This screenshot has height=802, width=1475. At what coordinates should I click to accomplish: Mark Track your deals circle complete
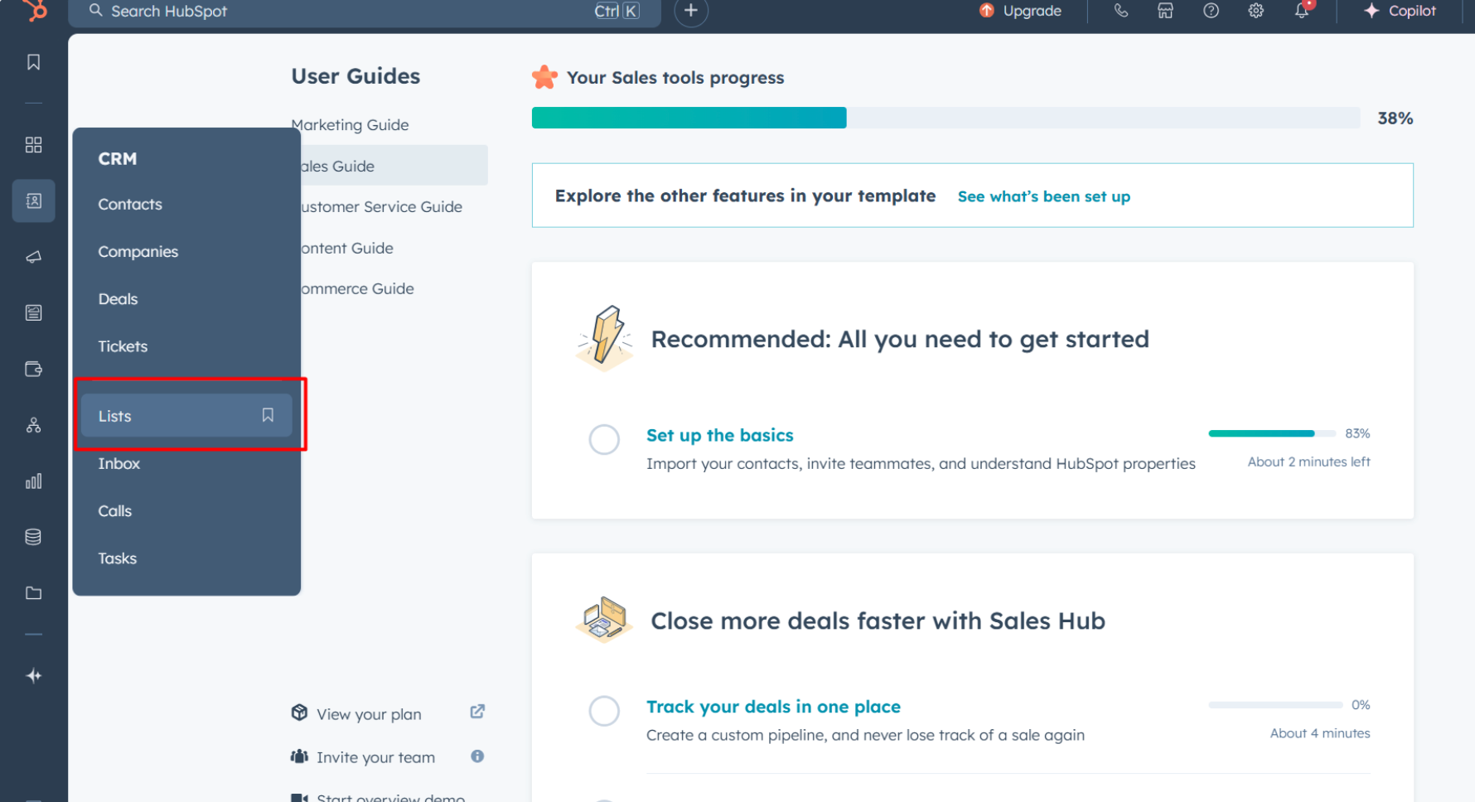pos(604,711)
